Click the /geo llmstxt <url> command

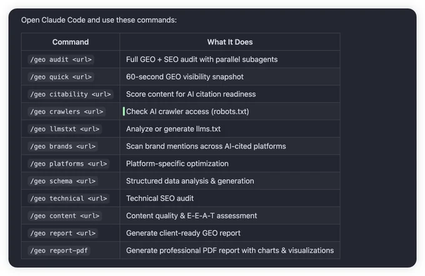coord(65,129)
